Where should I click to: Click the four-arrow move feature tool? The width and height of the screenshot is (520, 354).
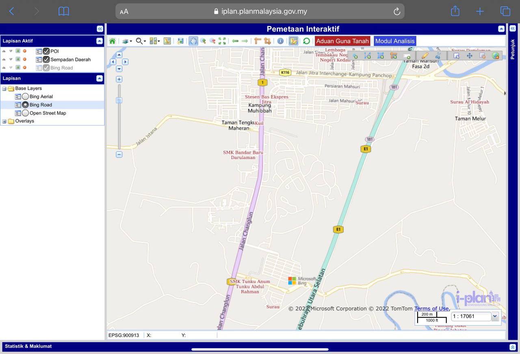coord(469,56)
